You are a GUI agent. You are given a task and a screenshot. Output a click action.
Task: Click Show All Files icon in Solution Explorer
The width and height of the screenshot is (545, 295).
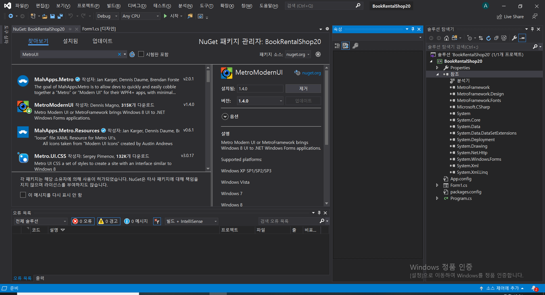(x=504, y=38)
